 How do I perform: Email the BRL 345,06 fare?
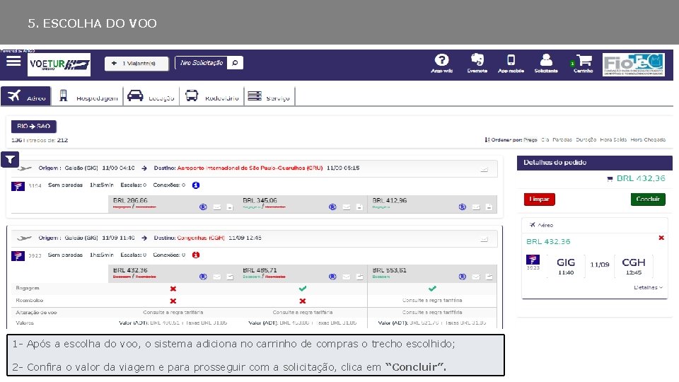(x=347, y=207)
